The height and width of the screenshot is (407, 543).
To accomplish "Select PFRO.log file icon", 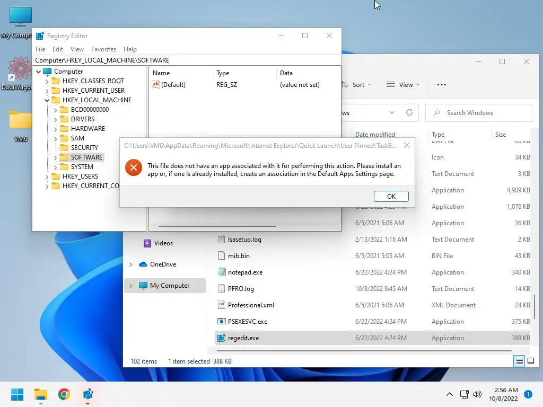I will point(222,289).
